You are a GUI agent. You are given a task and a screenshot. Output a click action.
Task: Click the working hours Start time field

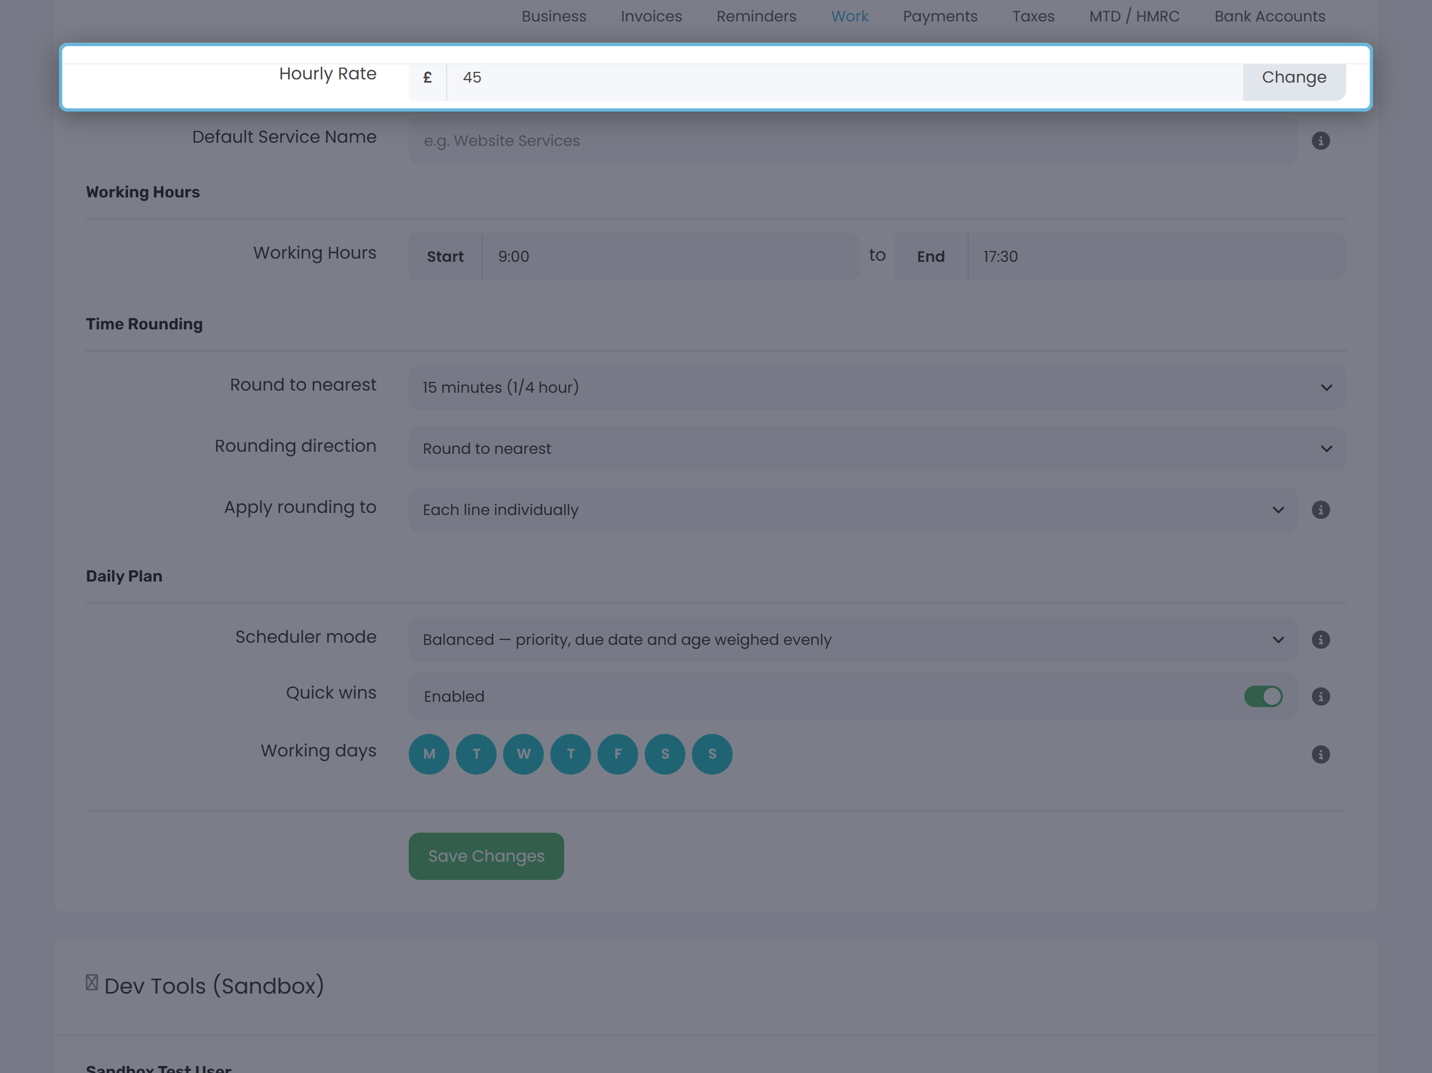[671, 256]
